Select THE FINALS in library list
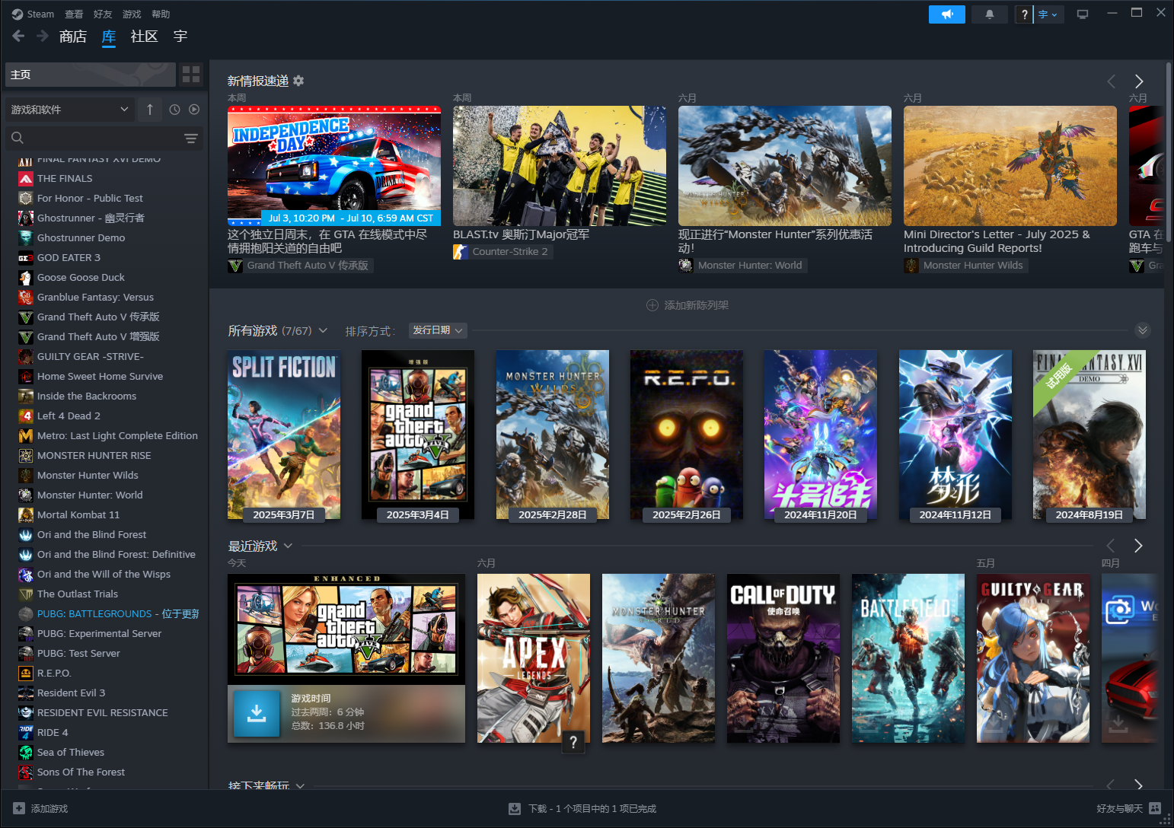 [110, 179]
